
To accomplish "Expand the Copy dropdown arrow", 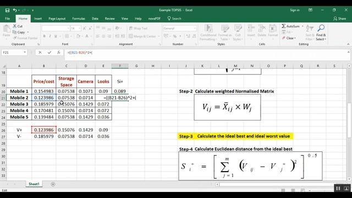I will point(28,32).
